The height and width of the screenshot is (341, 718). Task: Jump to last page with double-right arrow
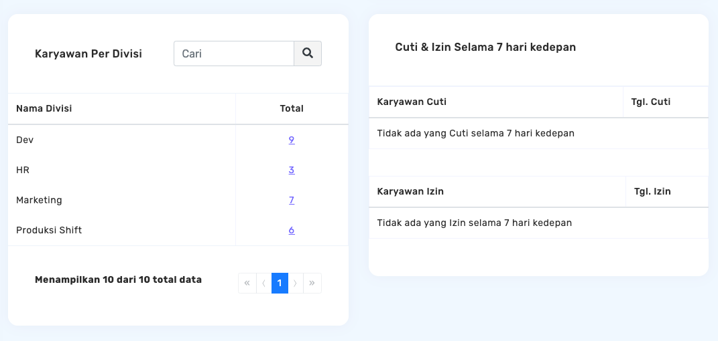pyautogui.click(x=312, y=283)
